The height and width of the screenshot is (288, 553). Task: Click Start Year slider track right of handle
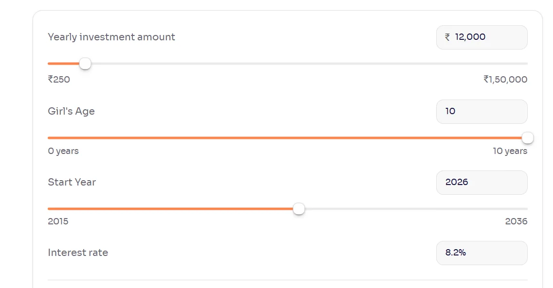[414, 209]
